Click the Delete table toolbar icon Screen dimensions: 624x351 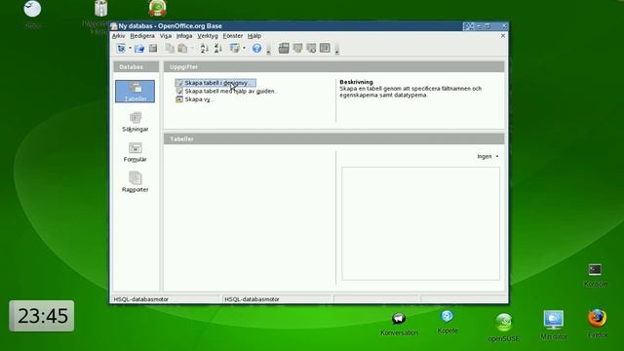[311, 49]
